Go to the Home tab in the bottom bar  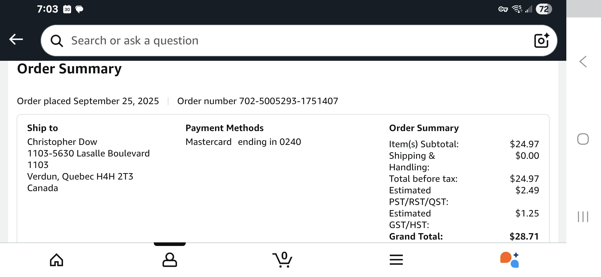click(57, 260)
